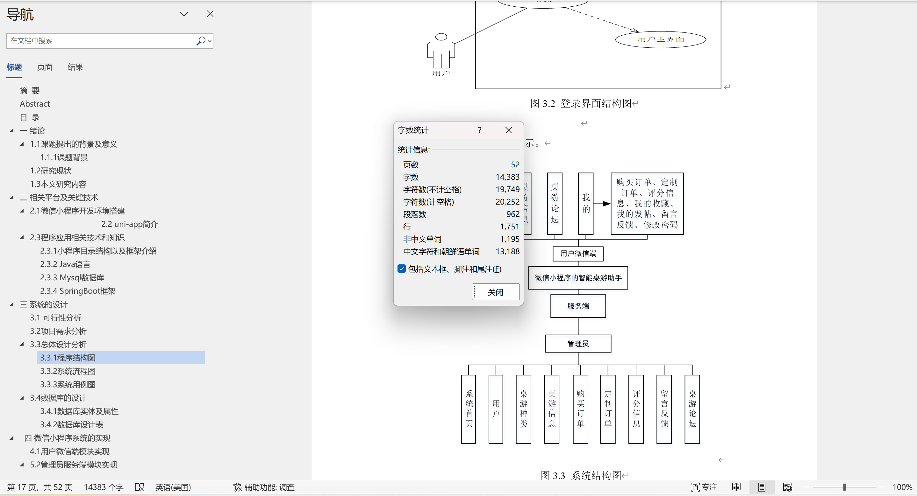This screenshot has height=496, width=917.
Task: Toggle the include textboxes, footnotes and endnotes checkbox
Action: [x=402, y=269]
